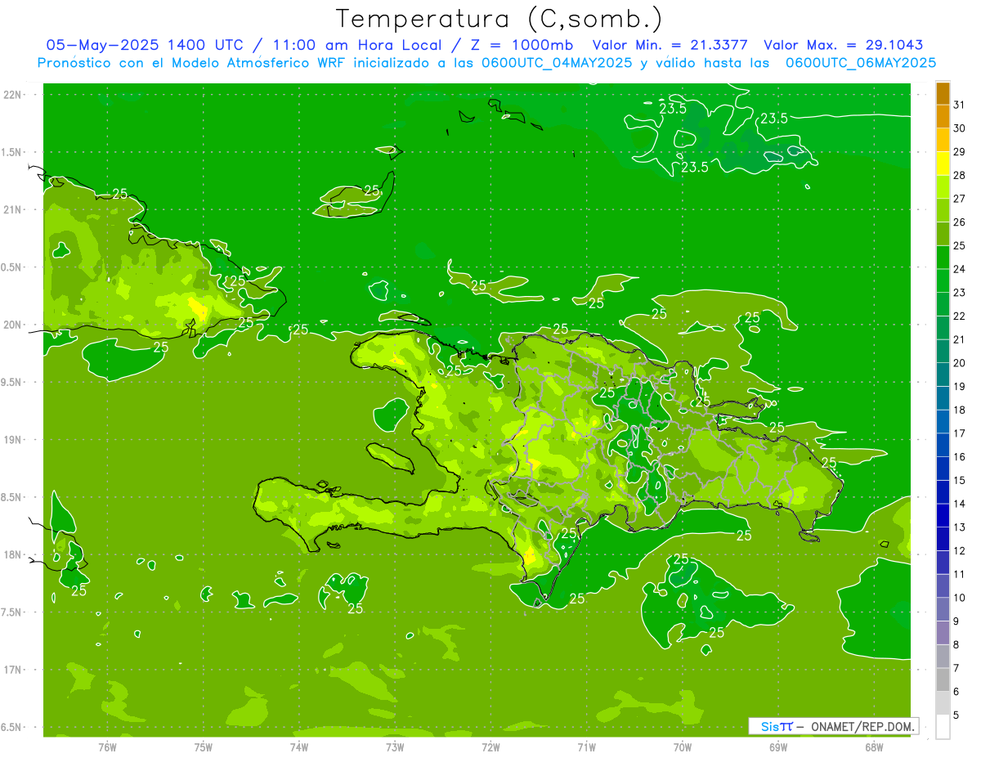The height and width of the screenshot is (758, 981).
Task: Click the legend label 5
Action: pyautogui.click(x=956, y=715)
